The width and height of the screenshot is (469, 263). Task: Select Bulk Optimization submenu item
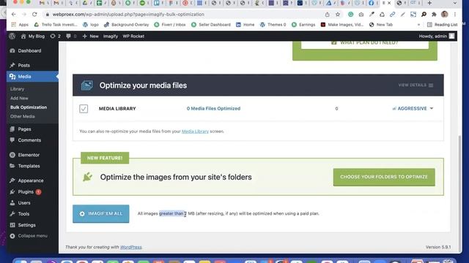[x=29, y=107]
